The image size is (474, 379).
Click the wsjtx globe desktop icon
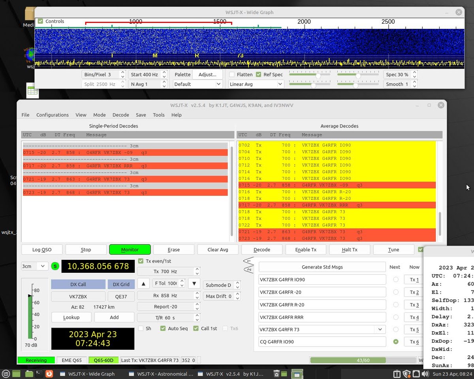pos(30,55)
